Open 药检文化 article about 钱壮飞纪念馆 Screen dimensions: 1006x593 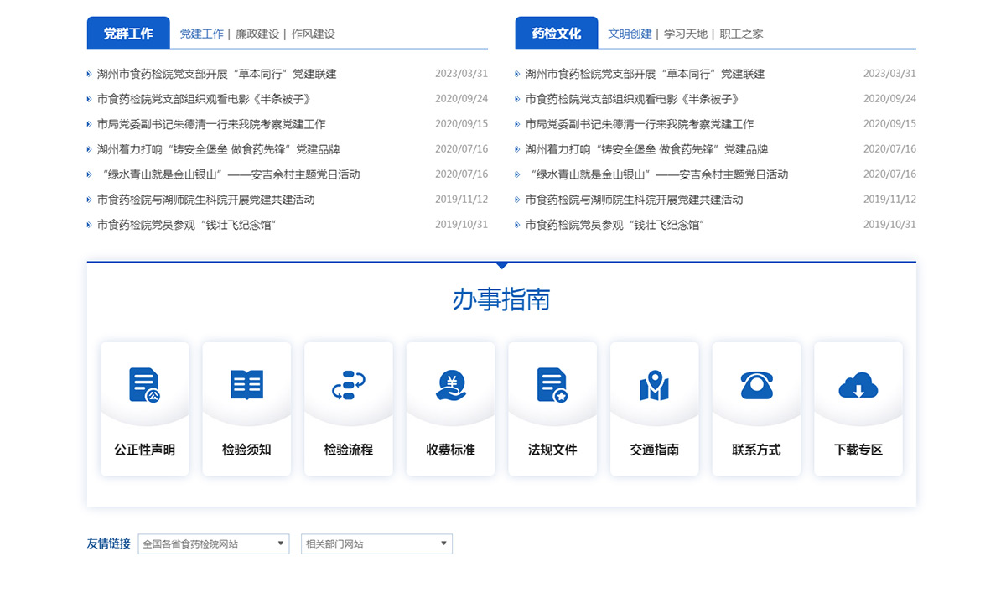click(x=614, y=225)
